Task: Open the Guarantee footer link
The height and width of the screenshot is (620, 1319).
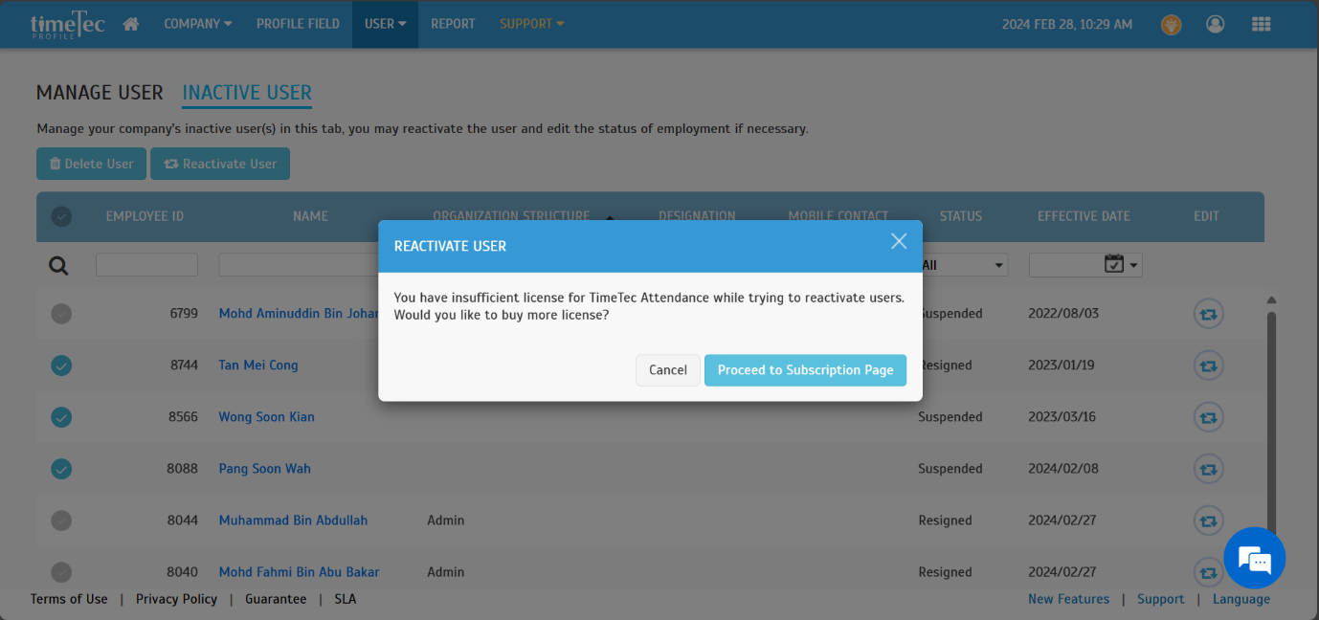Action: 276,599
